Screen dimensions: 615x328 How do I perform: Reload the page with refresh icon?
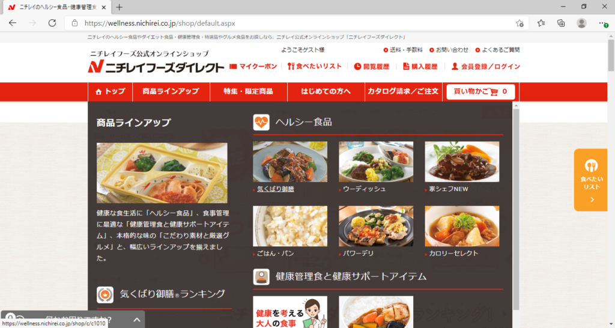click(52, 23)
